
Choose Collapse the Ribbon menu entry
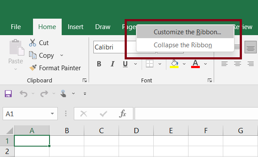point(185,45)
